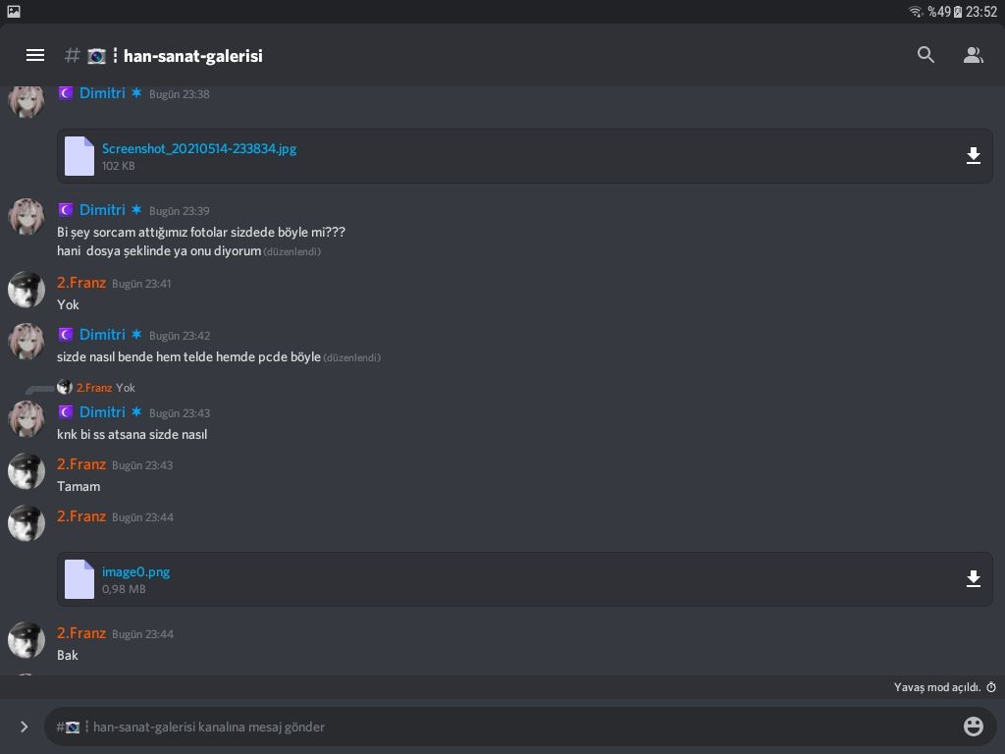Tap the Wi-Fi status bar icon
The image size is (1005, 754).
[916, 12]
